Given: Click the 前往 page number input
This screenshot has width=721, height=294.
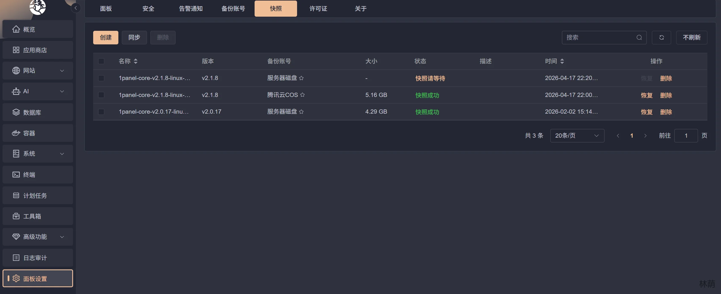Looking at the screenshot, I should point(686,136).
